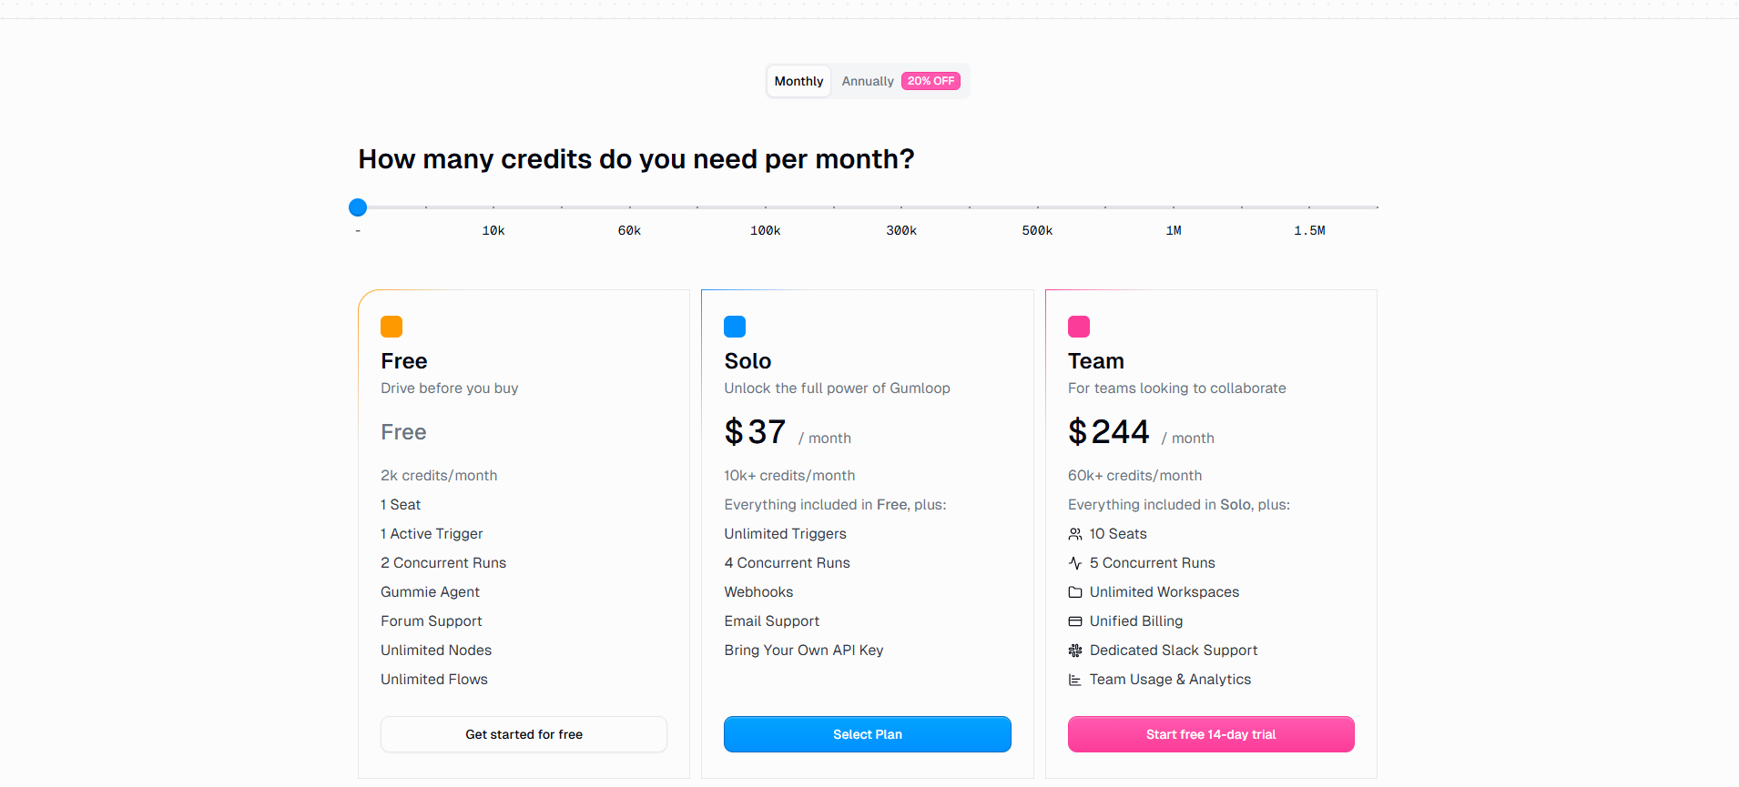Click the 20% OFF badge
The width and height of the screenshot is (1739, 787).
point(931,80)
